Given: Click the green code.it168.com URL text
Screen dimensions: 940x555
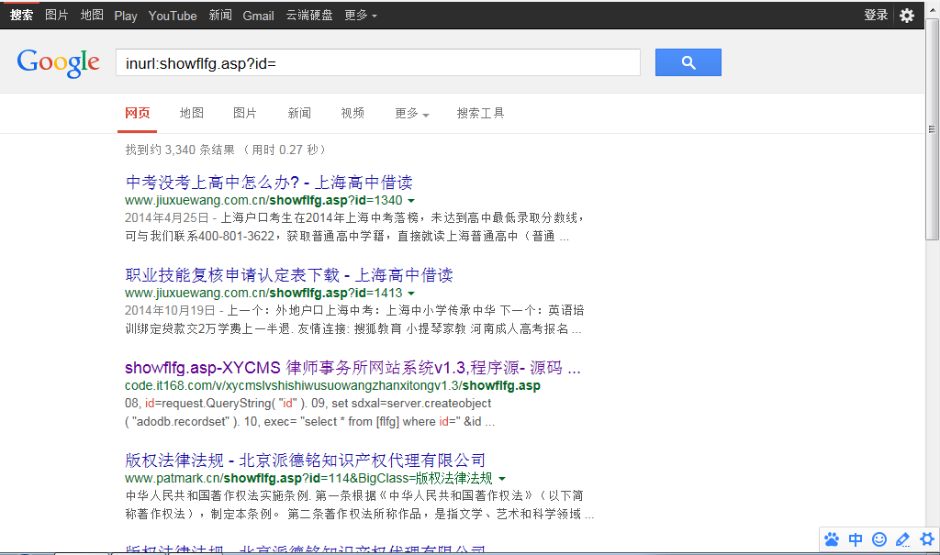Looking at the screenshot, I should (332, 386).
